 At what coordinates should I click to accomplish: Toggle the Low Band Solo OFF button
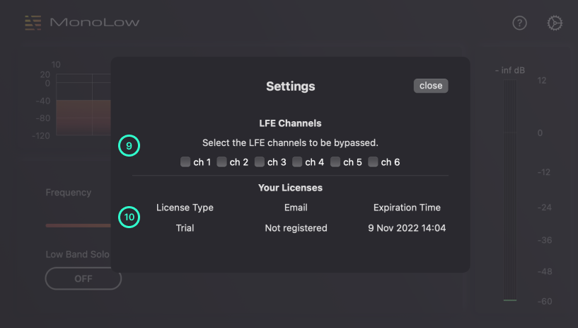pyautogui.click(x=83, y=278)
